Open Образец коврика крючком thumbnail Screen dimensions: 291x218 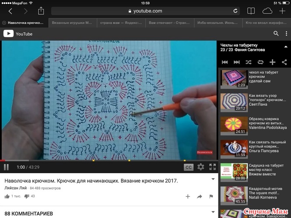pos(234,126)
